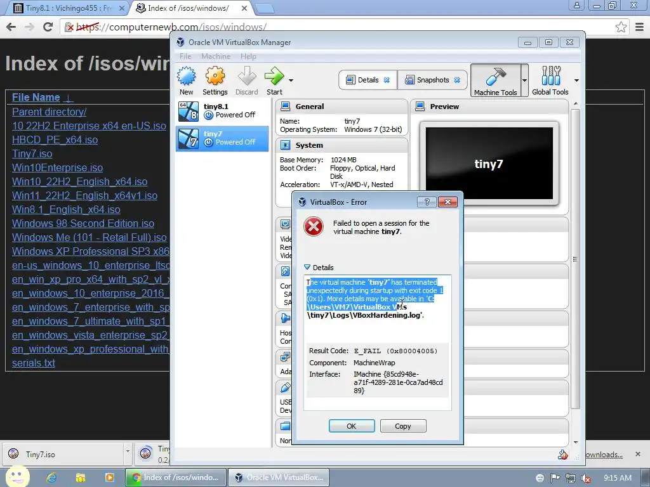
Task: Open Win10Enterprise.iso link
Action: click(x=57, y=167)
